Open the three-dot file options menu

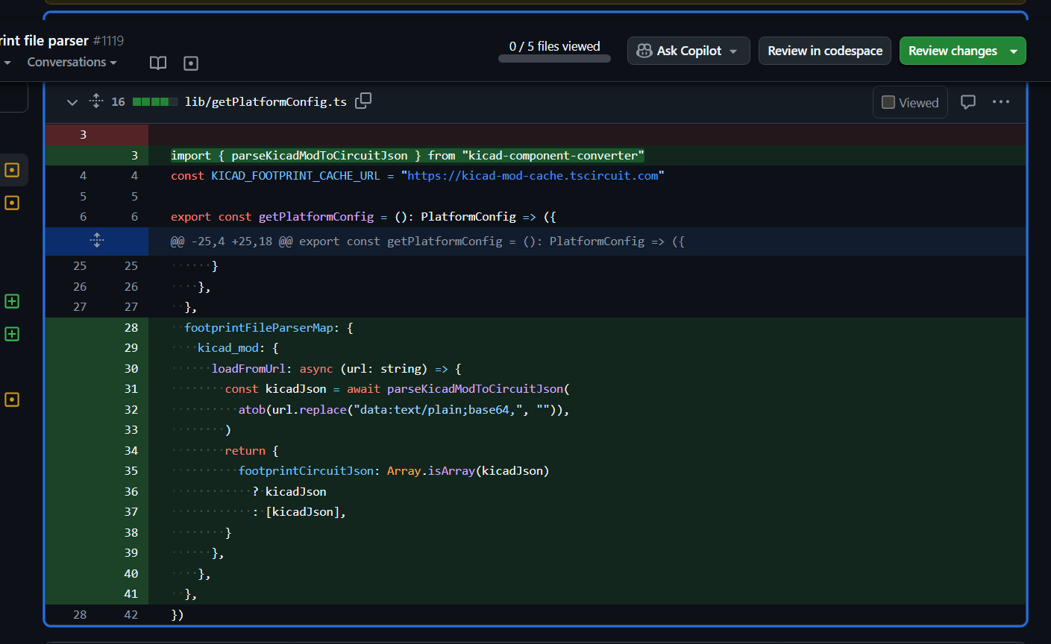[1000, 102]
